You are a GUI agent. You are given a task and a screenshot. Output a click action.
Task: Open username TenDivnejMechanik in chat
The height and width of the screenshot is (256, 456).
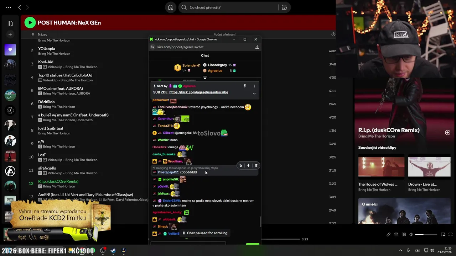(x=173, y=107)
